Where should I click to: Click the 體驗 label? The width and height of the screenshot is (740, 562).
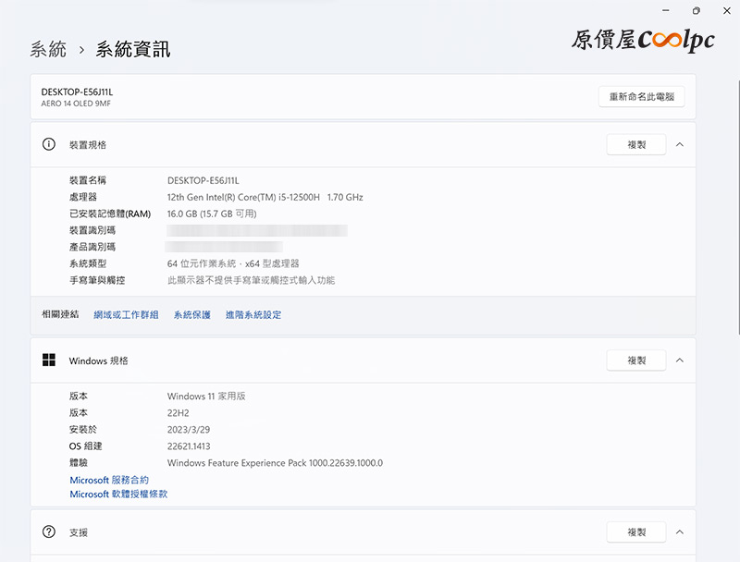(79, 463)
